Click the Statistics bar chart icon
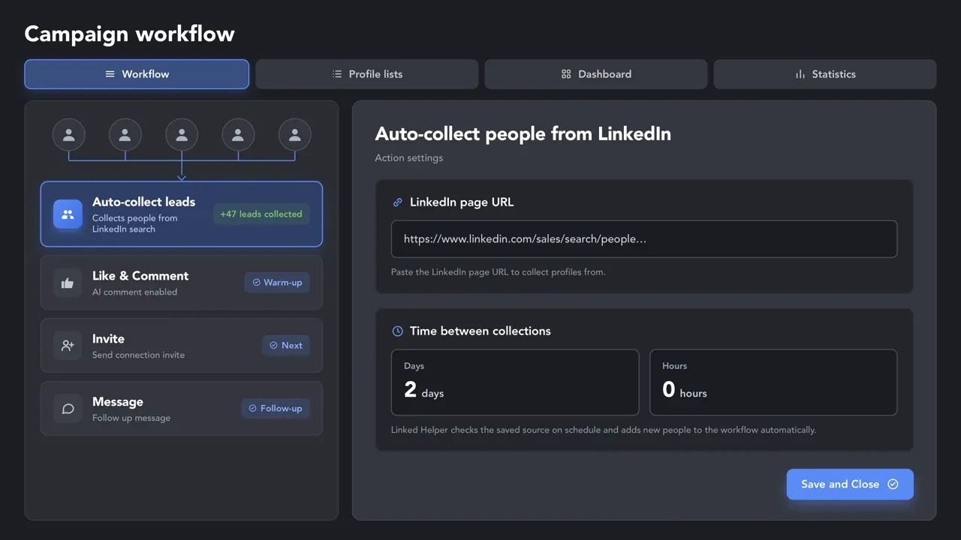 coord(800,74)
